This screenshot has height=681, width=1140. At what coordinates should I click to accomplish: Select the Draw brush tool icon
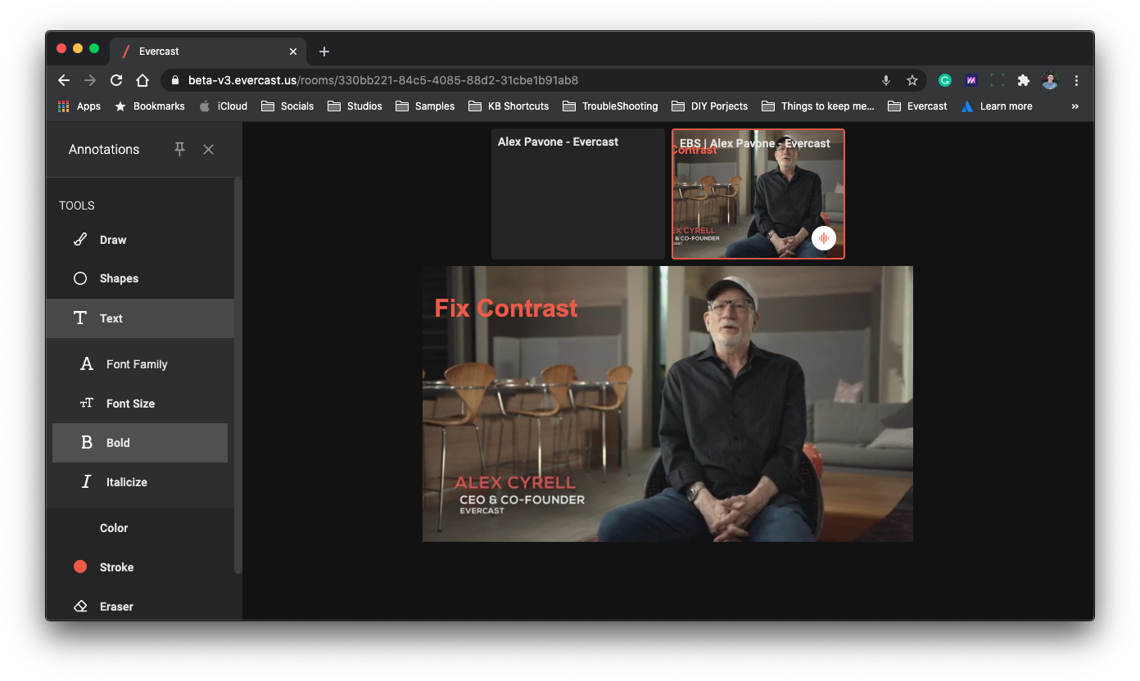pos(80,240)
